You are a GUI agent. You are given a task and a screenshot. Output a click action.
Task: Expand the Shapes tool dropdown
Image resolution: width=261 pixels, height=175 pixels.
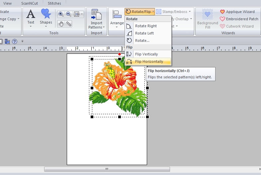point(46,27)
